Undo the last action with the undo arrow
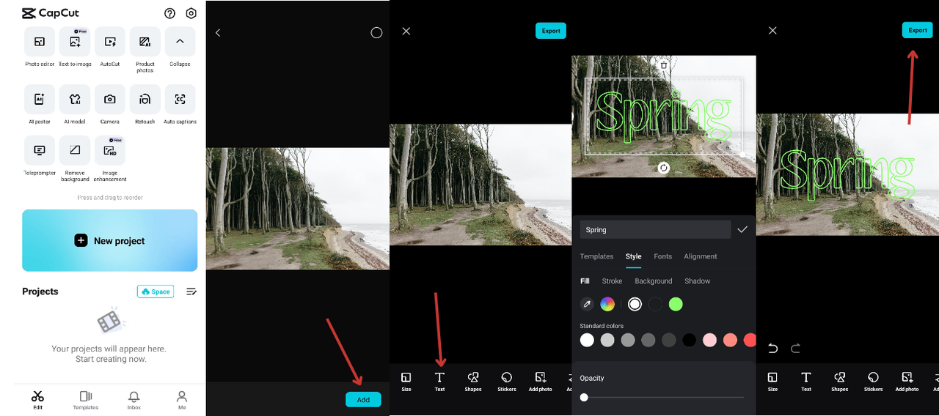Image resolution: width=939 pixels, height=416 pixels. [x=772, y=349]
